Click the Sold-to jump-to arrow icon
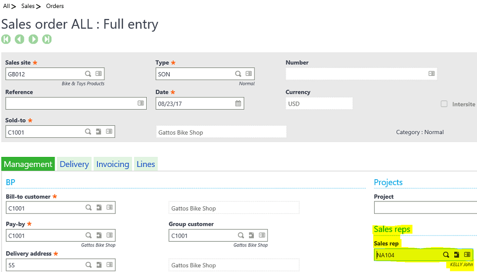Screen dimensions: 477x272 pyautogui.click(x=99, y=131)
